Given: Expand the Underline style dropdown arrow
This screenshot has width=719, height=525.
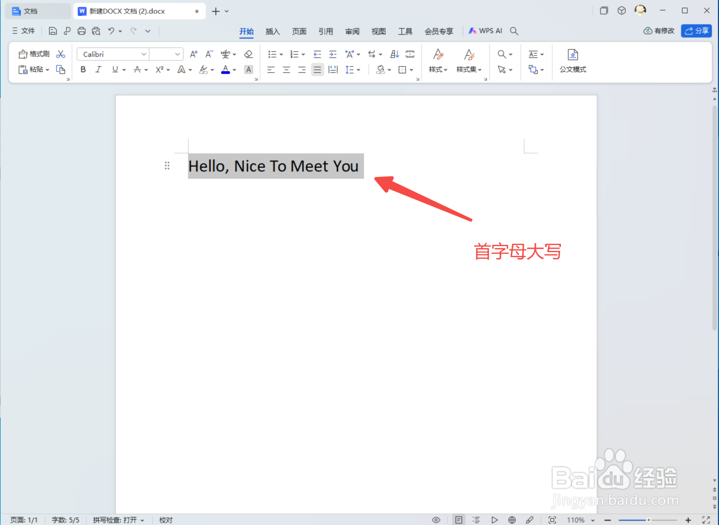Looking at the screenshot, I should coord(124,70).
